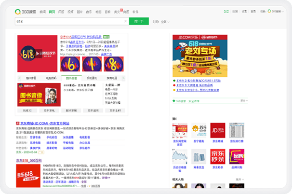Image resolution: width=292 pixels, height=194 pixels.
Task: Open the 京东商城(JD.COM) official site link
Action: point(45,124)
